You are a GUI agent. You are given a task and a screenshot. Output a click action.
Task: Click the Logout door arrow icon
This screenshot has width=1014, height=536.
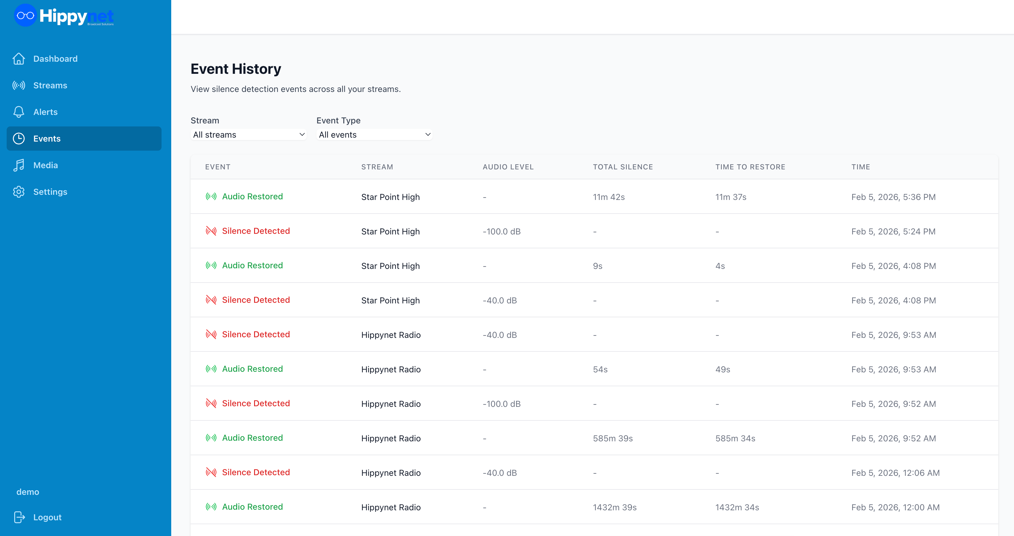pyautogui.click(x=19, y=517)
